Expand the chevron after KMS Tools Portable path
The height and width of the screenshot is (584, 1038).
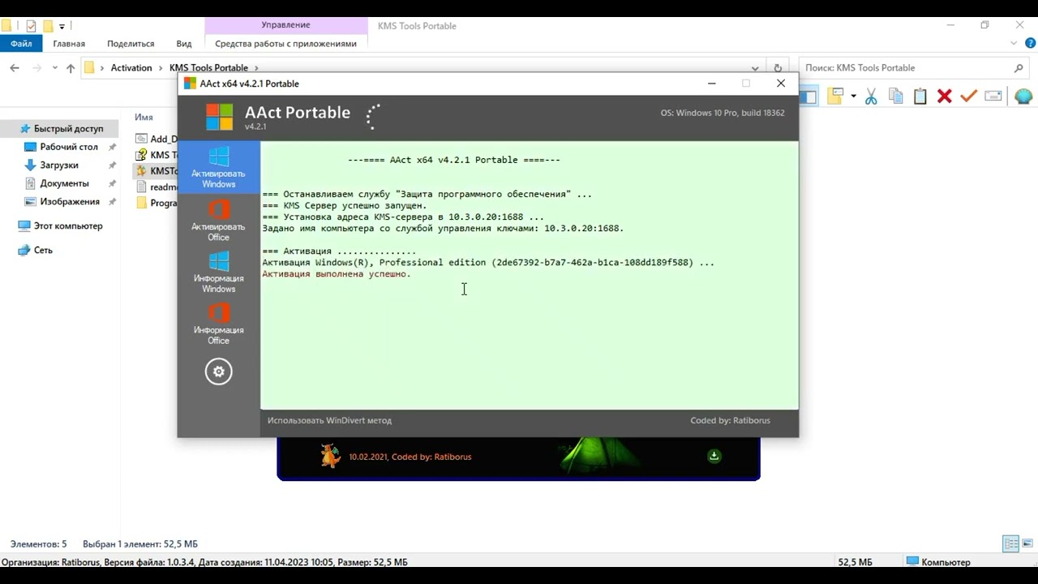(x=256, y=68)
